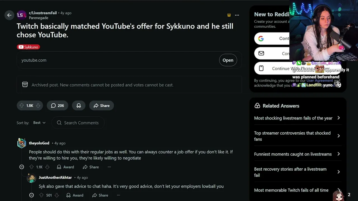Image resolution: width=358 pixels, height=201 pixels.
Task: Upvote the main post
Action: [x=22, y=106]
